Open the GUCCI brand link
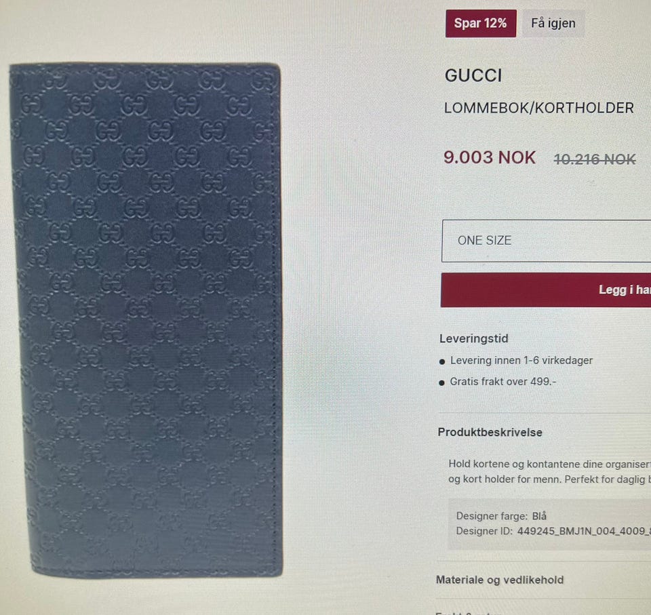Screen dimensions: 651x615 [x=473, y=75]
